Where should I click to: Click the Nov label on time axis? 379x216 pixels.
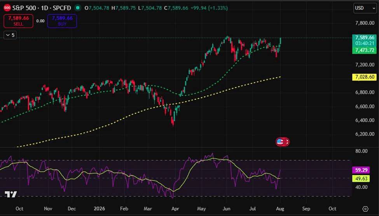pyautogui.click(x=48, y=209)
